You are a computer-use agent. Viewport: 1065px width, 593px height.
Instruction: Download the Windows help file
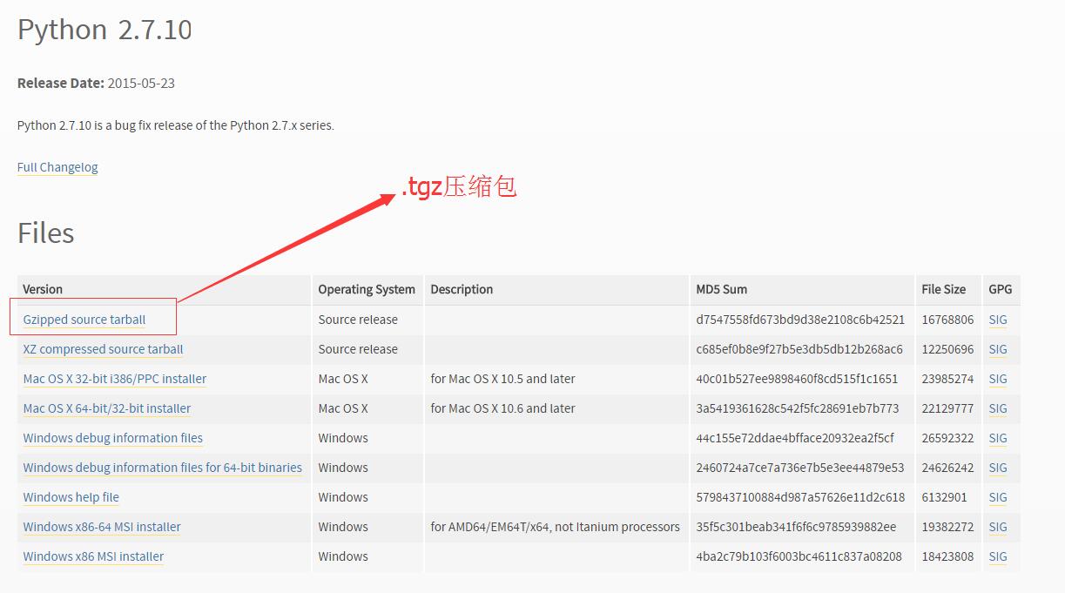(x=71, y=497)
